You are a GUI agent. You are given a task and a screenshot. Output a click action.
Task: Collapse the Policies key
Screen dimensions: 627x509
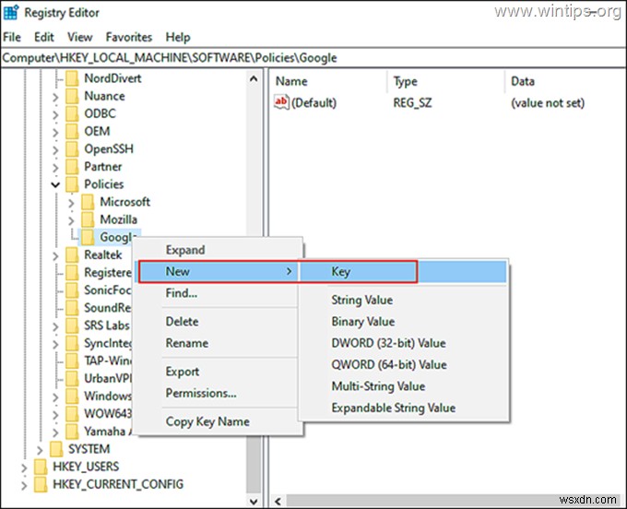click(x=55, y=184)
